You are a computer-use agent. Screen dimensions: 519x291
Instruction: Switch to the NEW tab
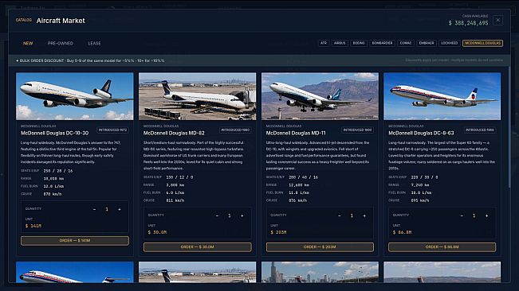click(28, 43)
